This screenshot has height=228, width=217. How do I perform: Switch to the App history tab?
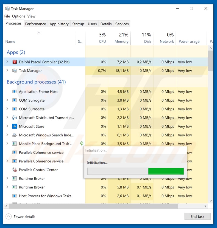pos(59,24)
